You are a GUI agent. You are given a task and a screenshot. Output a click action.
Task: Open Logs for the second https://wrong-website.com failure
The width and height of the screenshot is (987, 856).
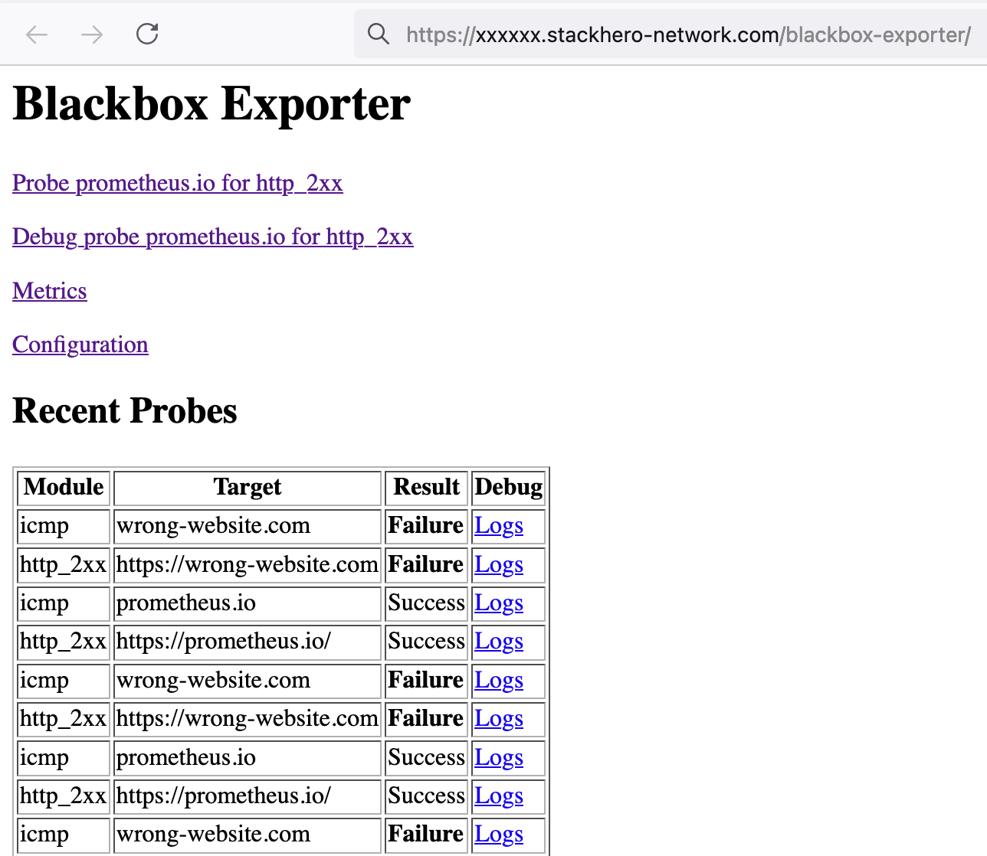498,720
